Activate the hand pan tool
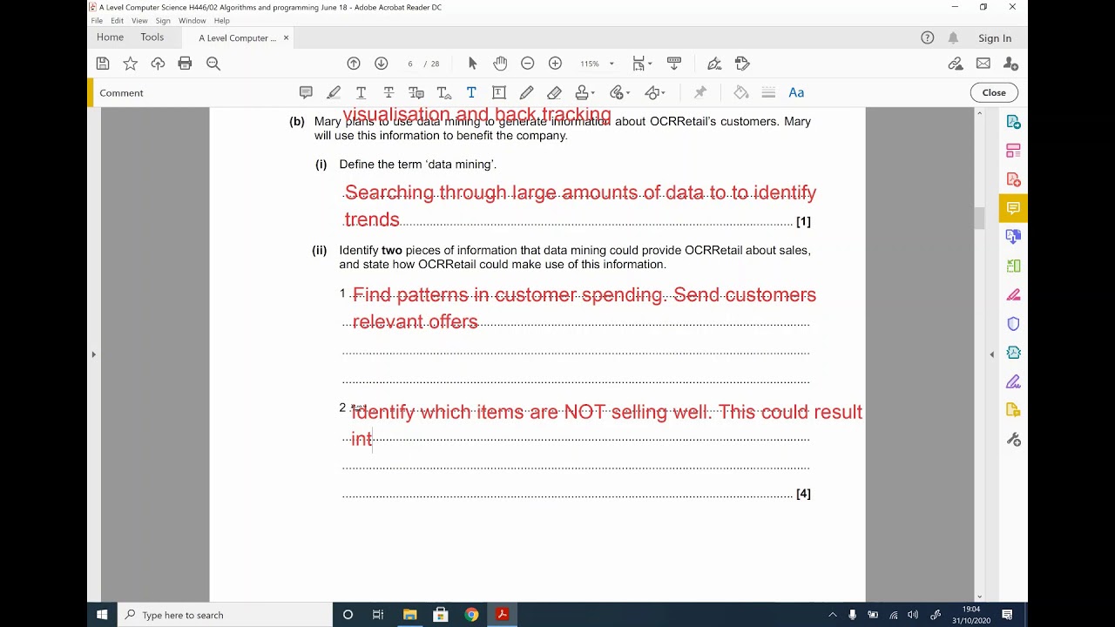 coord(500,64)
